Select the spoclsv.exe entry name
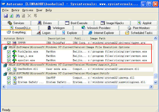The width and height of the screenshot is (159, 112). pos(26,60)
